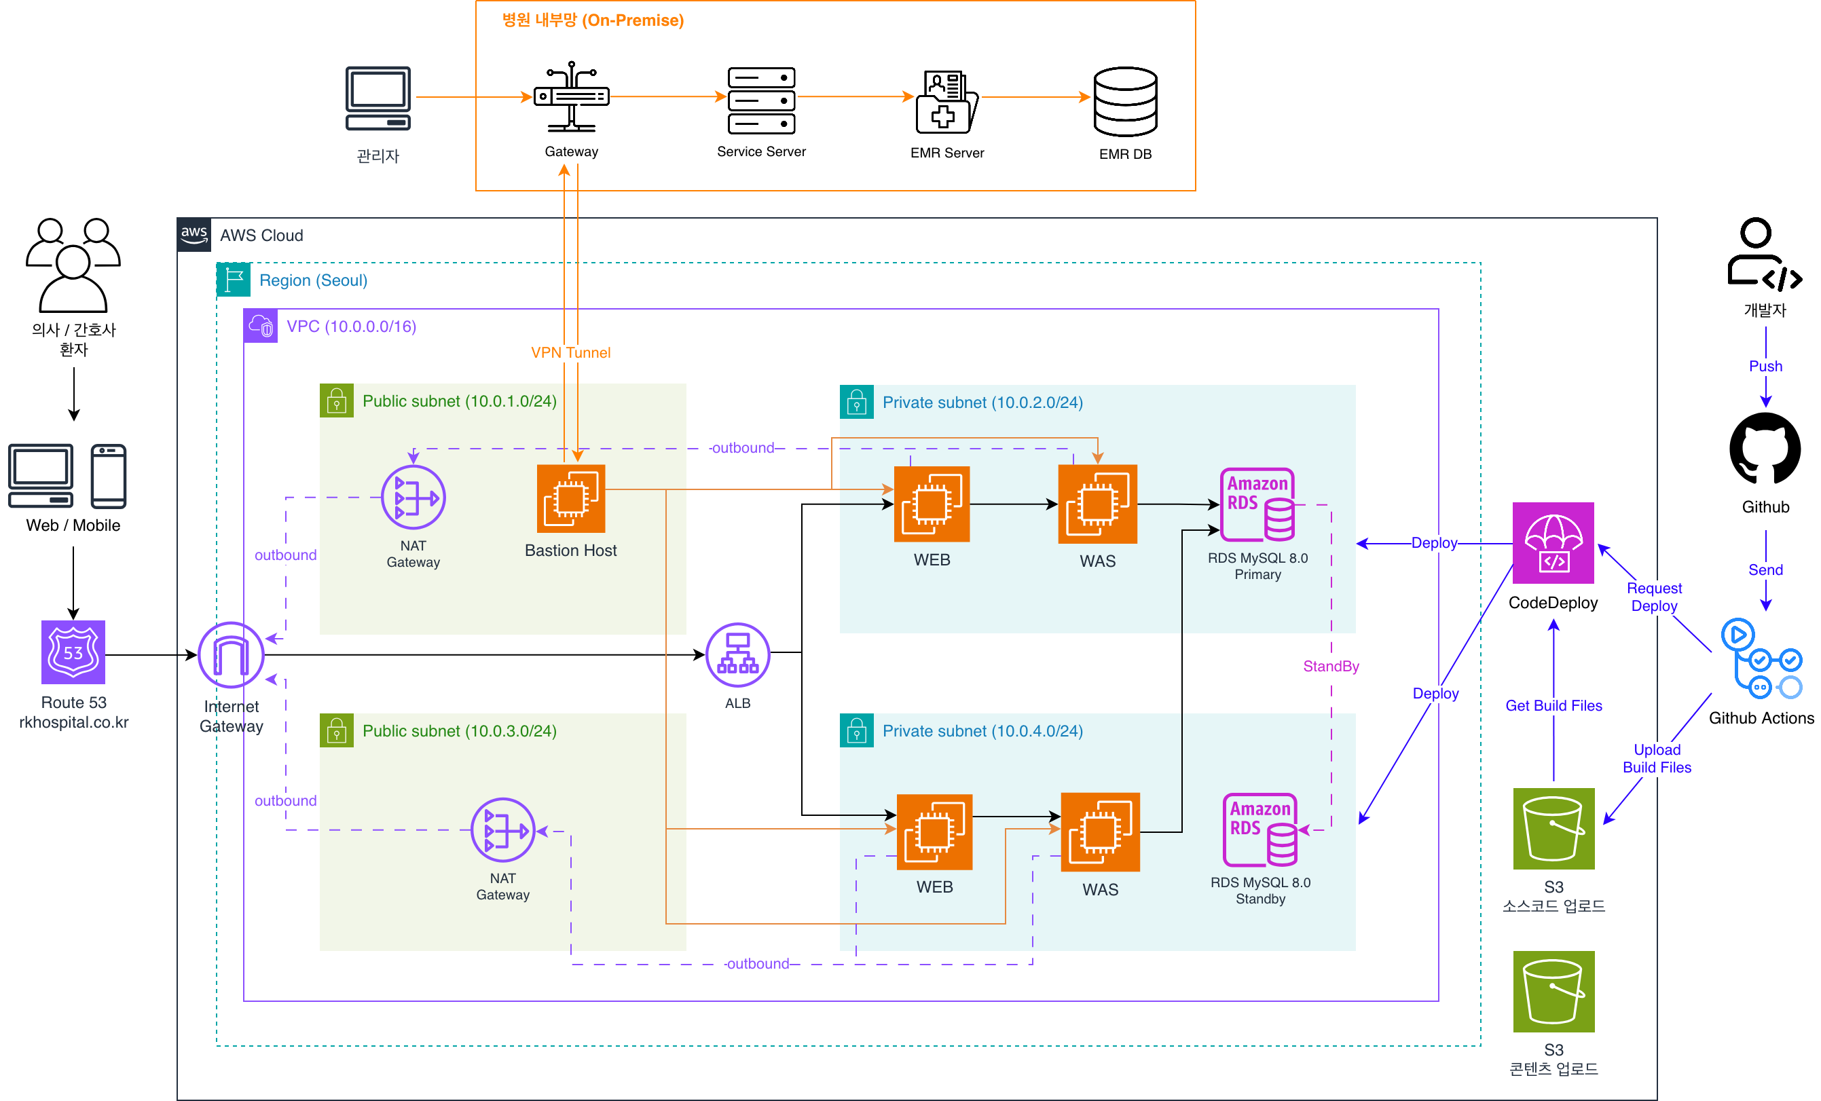Click the ALB load balancer icon
Screen dimensions: 1821x1101
coord(737,654)
